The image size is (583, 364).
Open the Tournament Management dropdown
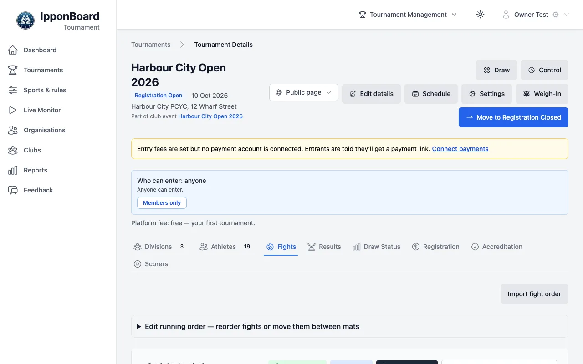408,15
